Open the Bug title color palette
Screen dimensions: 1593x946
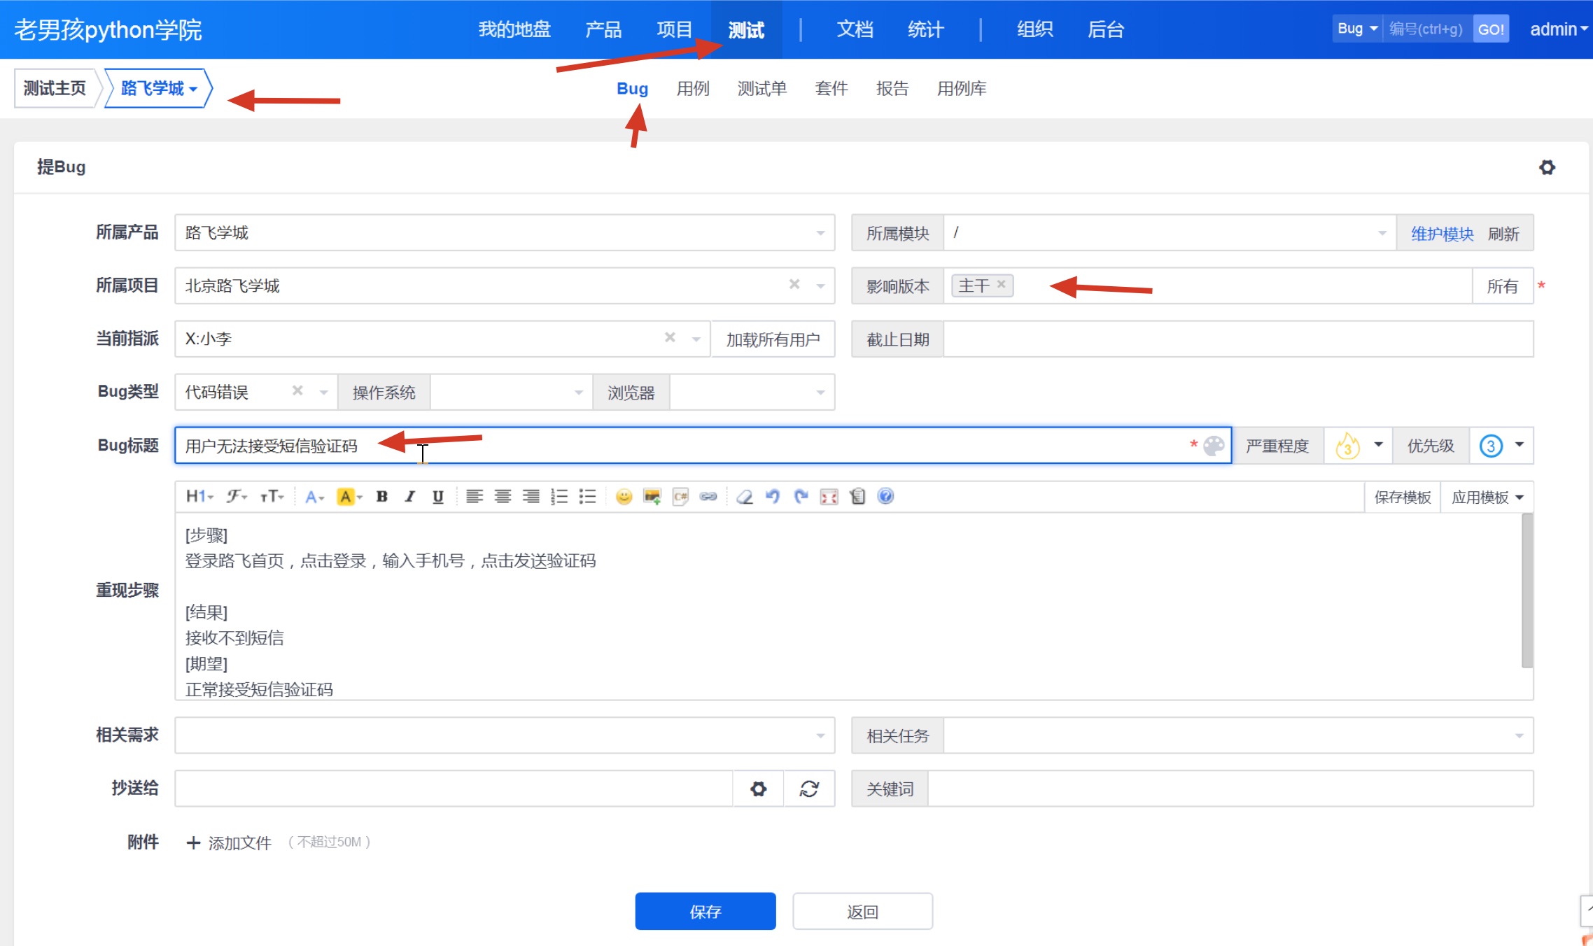click(1214, 446)
